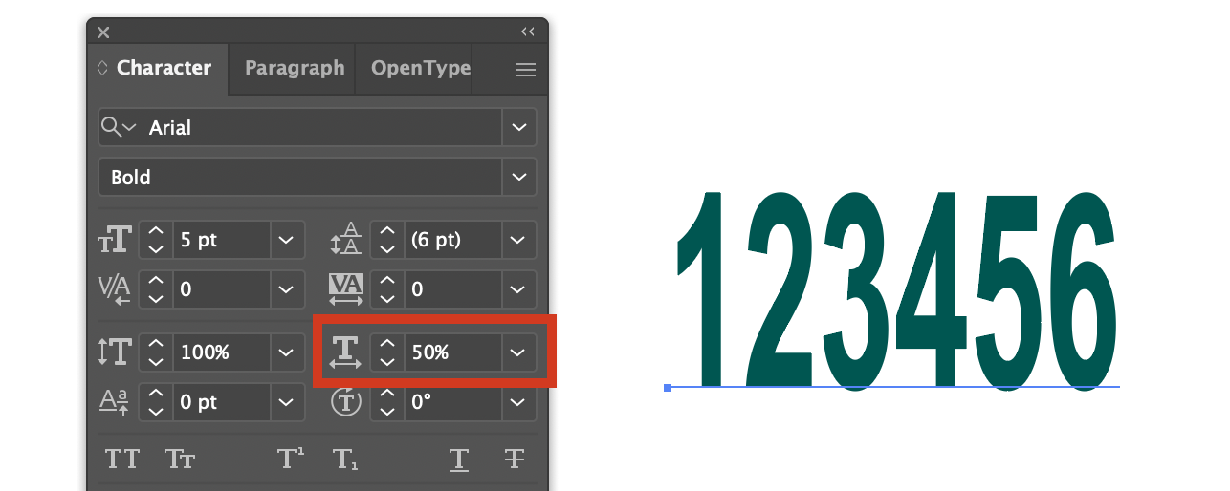Click the tracking value field
Viewport: 1230px width, 491px height.
(x=453, y=288)
